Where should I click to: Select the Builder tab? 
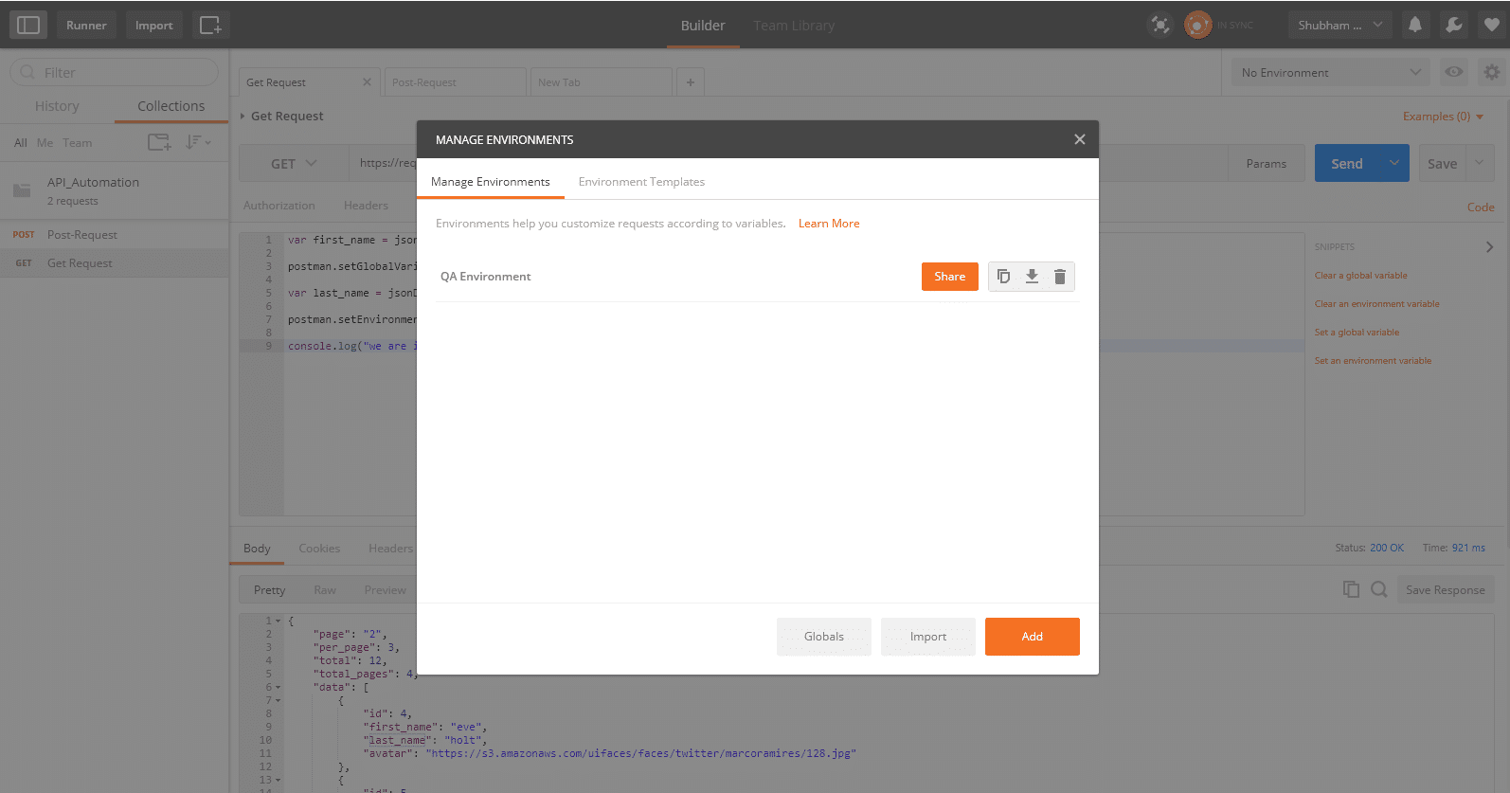(703, 26)
